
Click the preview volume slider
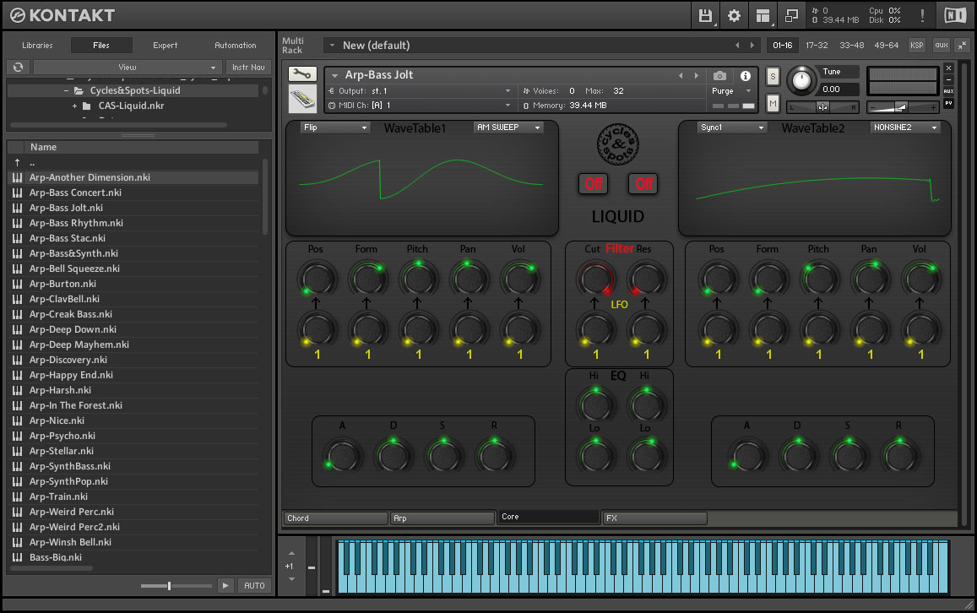[x=176, y=586]
